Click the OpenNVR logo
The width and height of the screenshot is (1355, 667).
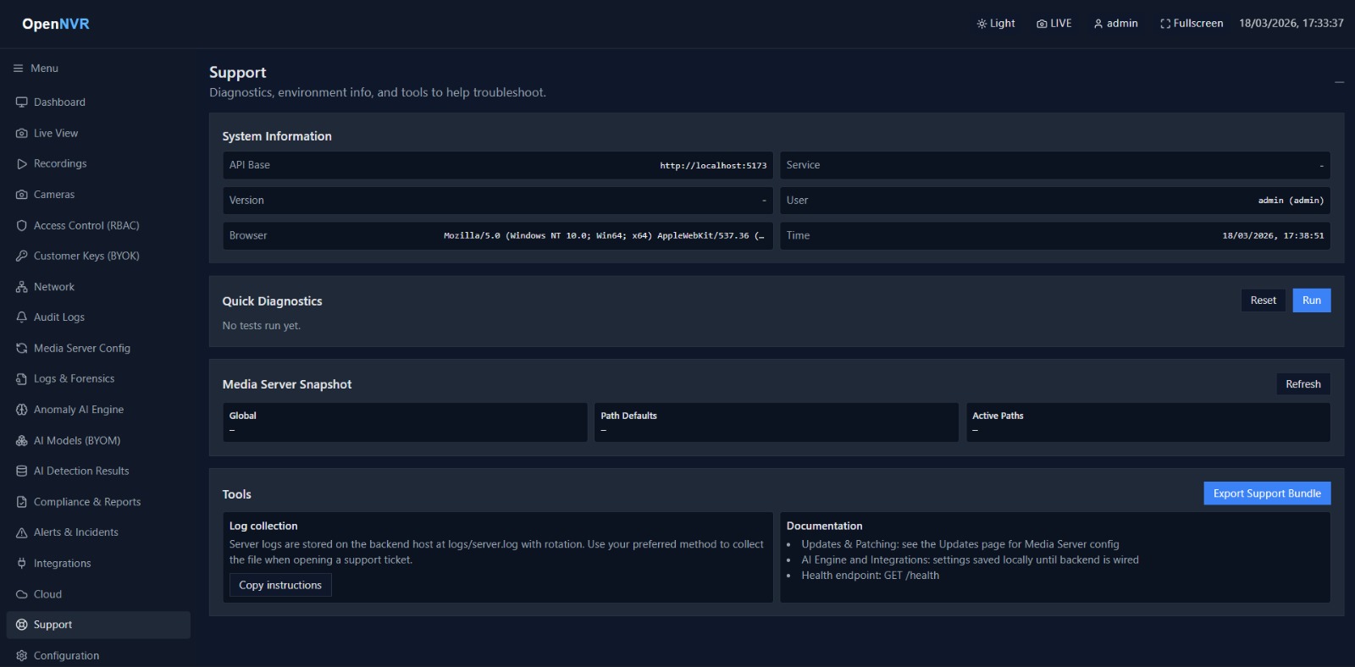pos(56,24)
